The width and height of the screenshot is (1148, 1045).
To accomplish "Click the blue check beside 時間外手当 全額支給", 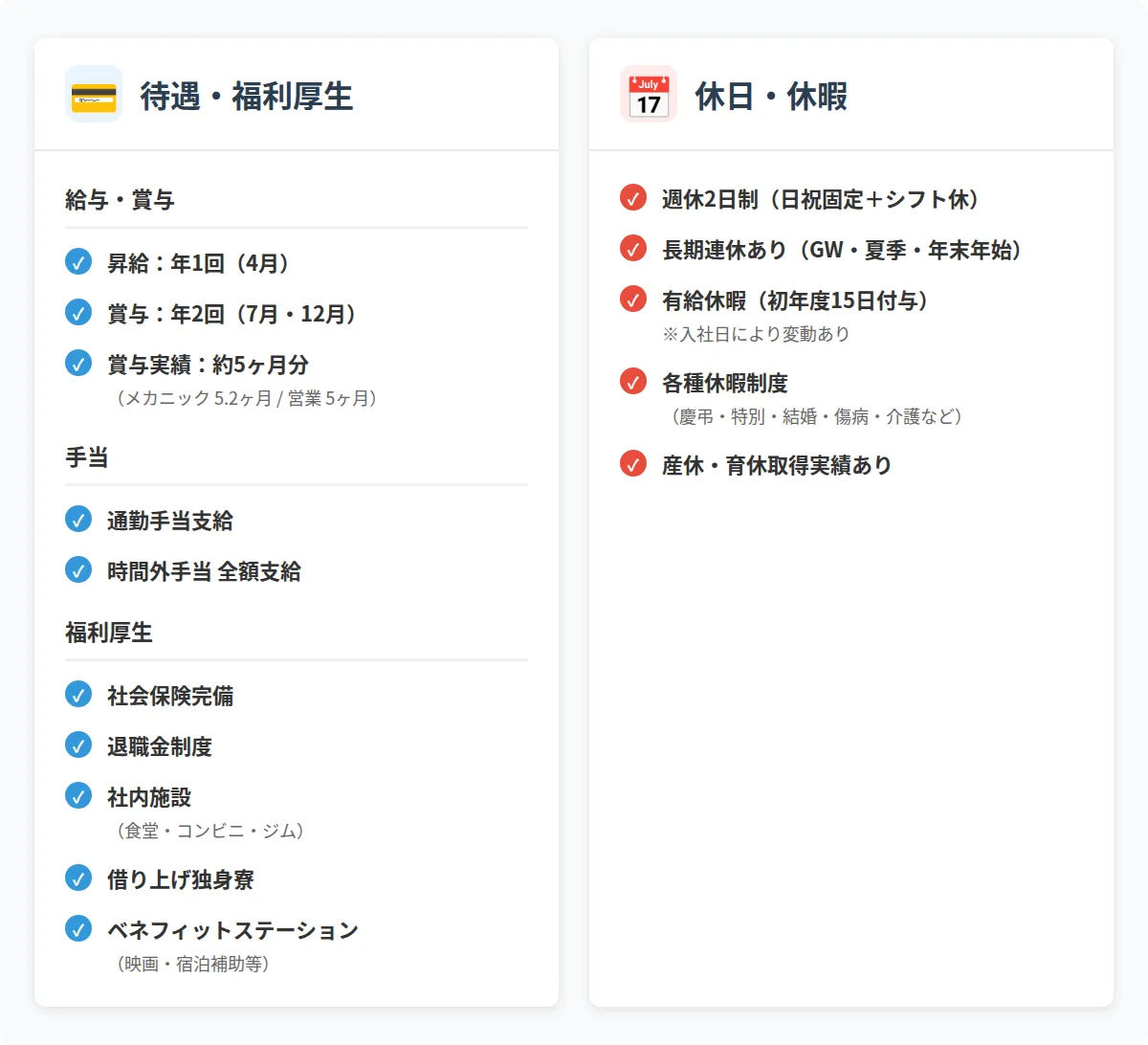I will click(78, 569).
